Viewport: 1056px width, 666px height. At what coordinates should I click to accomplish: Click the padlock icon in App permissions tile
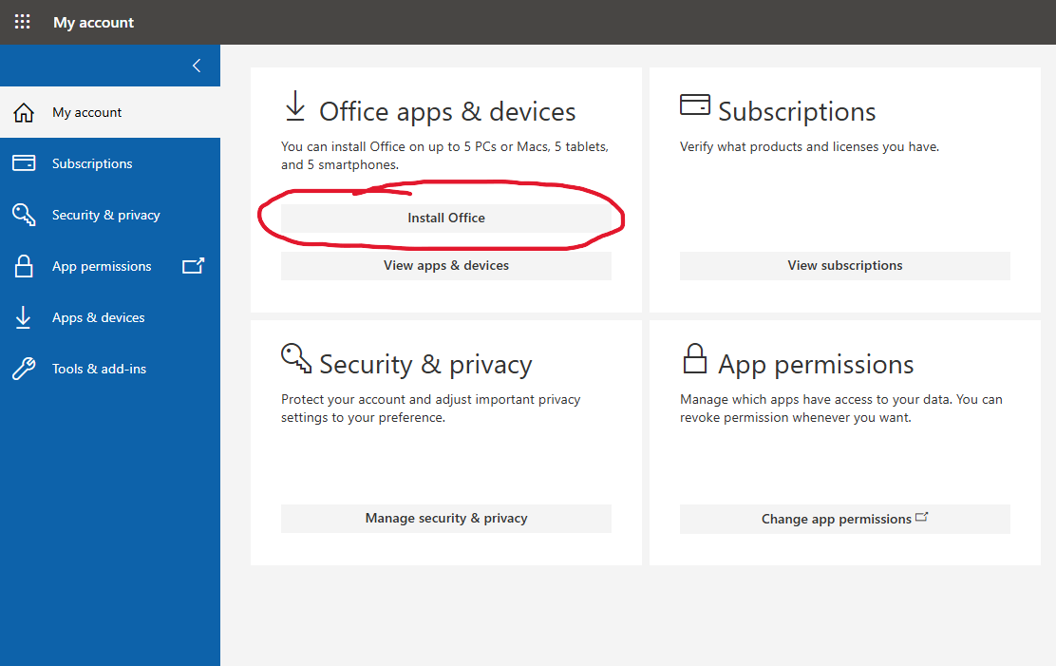(x=695, y=358)
